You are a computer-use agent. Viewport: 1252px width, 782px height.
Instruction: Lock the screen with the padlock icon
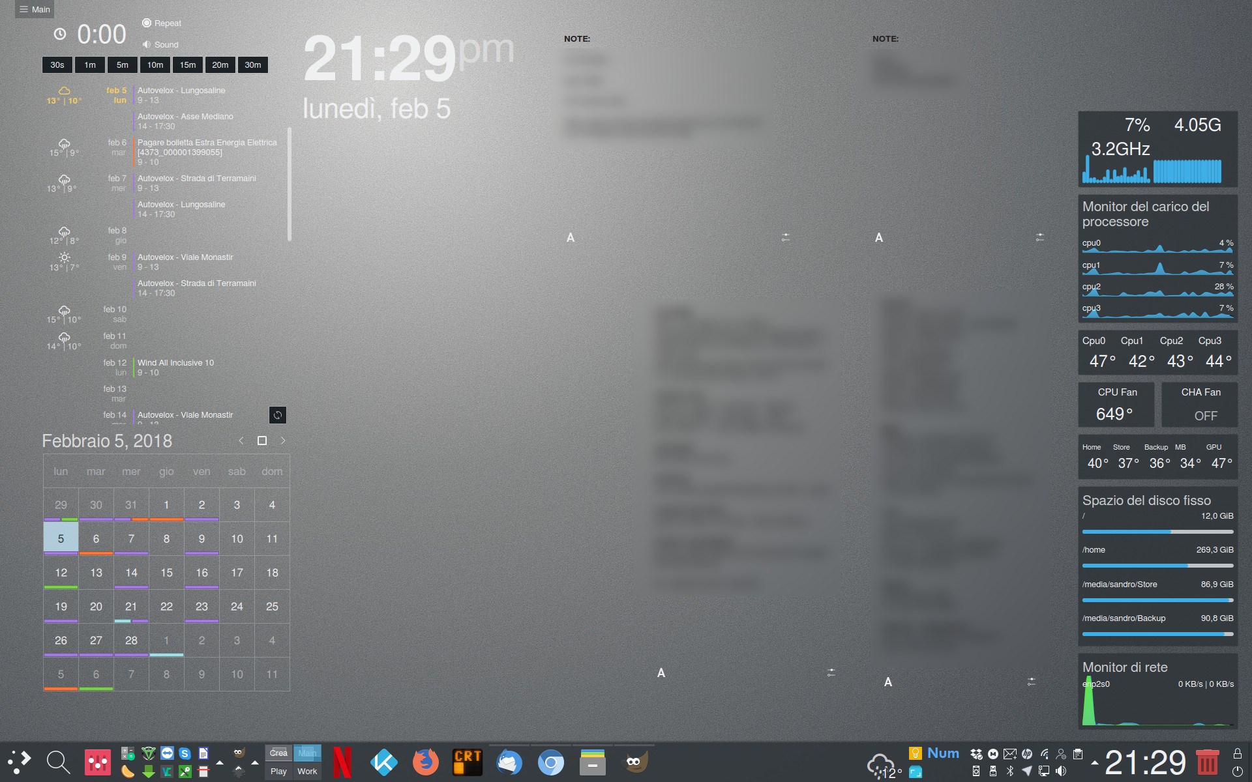pyautogui.click(x=1237, y=753)
